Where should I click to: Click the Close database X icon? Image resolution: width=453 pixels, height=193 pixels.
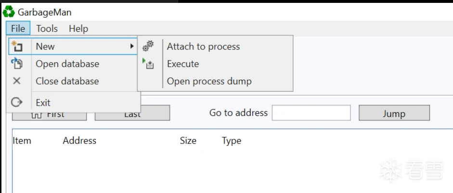[17, 81]
